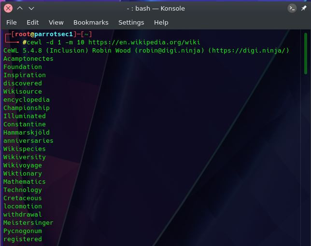The height and width of the screenshot is (246, 311).
Task: Click the down chevron in title bar
Action: tap(31, 8)
